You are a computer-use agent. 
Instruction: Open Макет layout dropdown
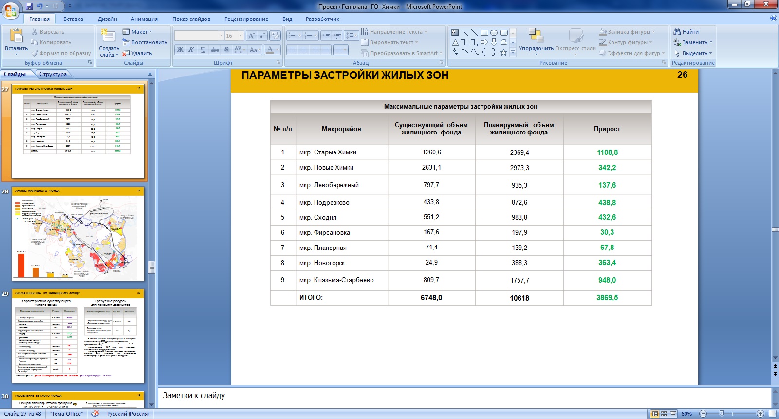(137, 32)
